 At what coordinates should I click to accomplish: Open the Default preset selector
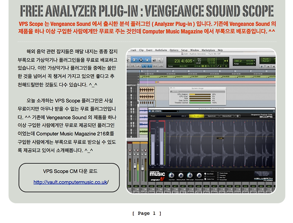click(168, 116)
